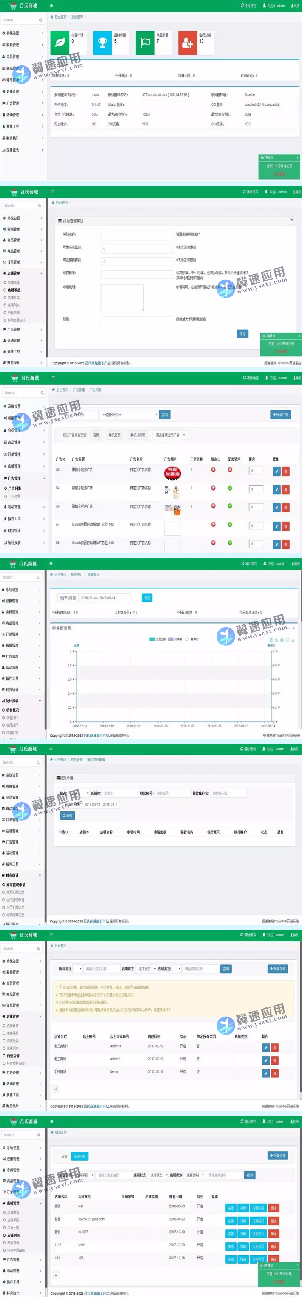Click the 确定 button beside date range

147,597
